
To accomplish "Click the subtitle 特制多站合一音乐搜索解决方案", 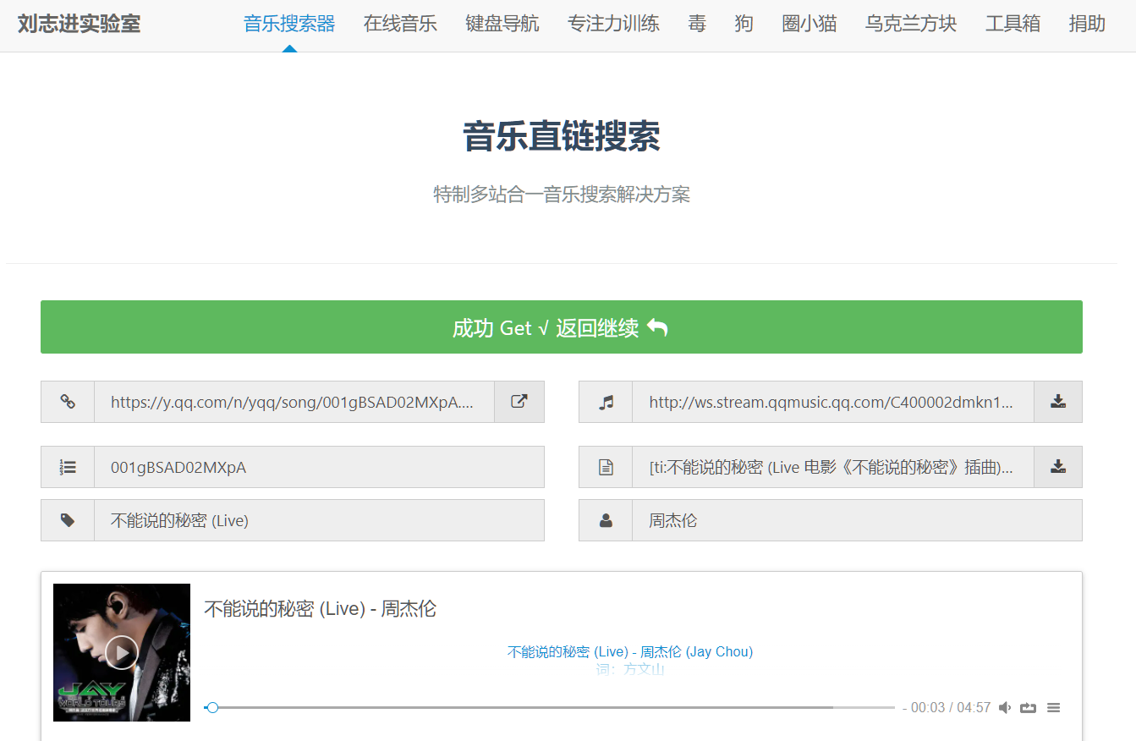I will point(562,195).
